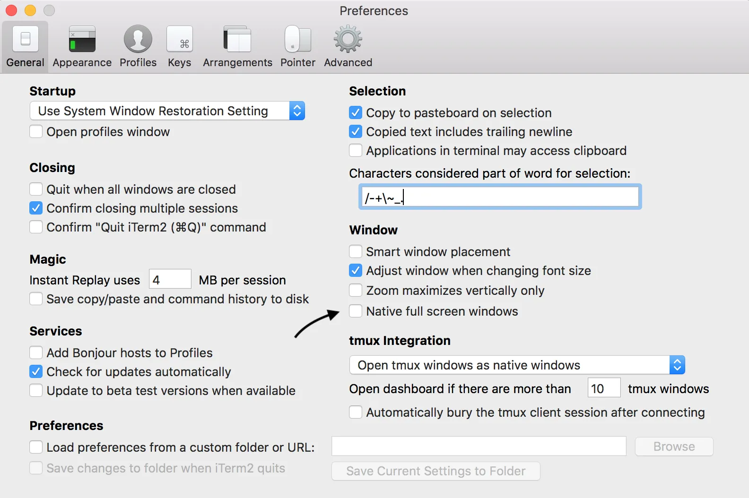Uncheck Adjust window when changing font size
The image size is (749, 498).
click(356, 270)
